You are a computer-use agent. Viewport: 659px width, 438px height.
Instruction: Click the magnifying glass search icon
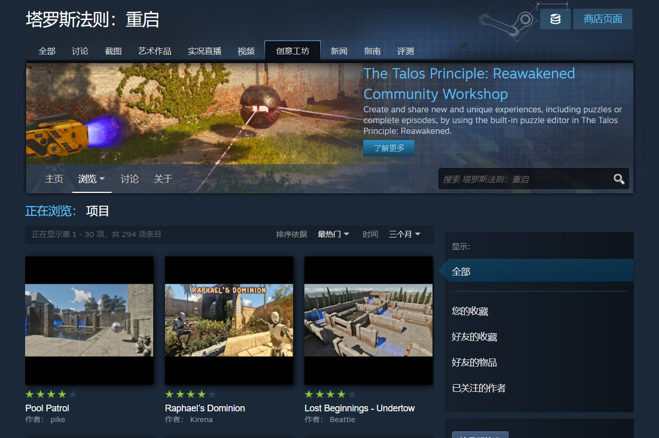coord(619,179)
